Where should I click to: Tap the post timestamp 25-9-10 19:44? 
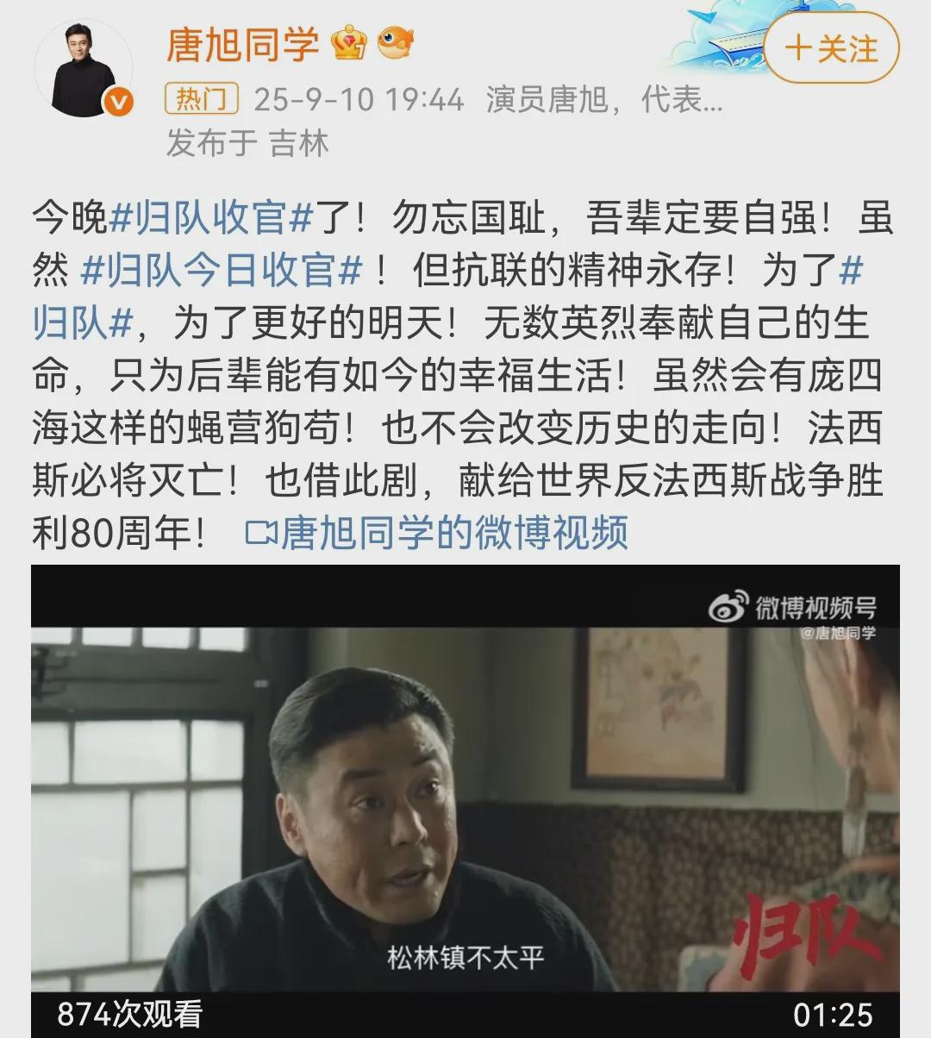(359, 100)
